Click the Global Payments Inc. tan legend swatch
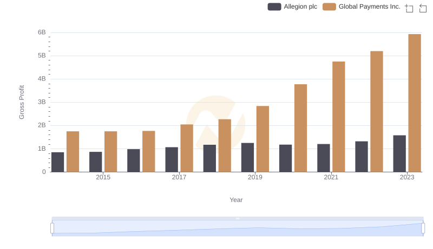Screen dimensions: 433x249 coord(329,6)
